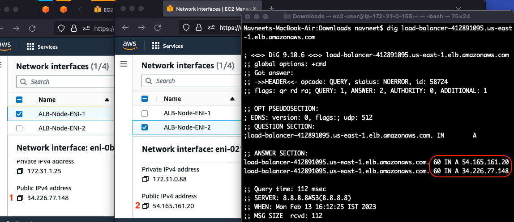The width and height of the screenshot is (514, 222).
Task: Toggle select-all checkbox in middle window table header
Action: 145,99
